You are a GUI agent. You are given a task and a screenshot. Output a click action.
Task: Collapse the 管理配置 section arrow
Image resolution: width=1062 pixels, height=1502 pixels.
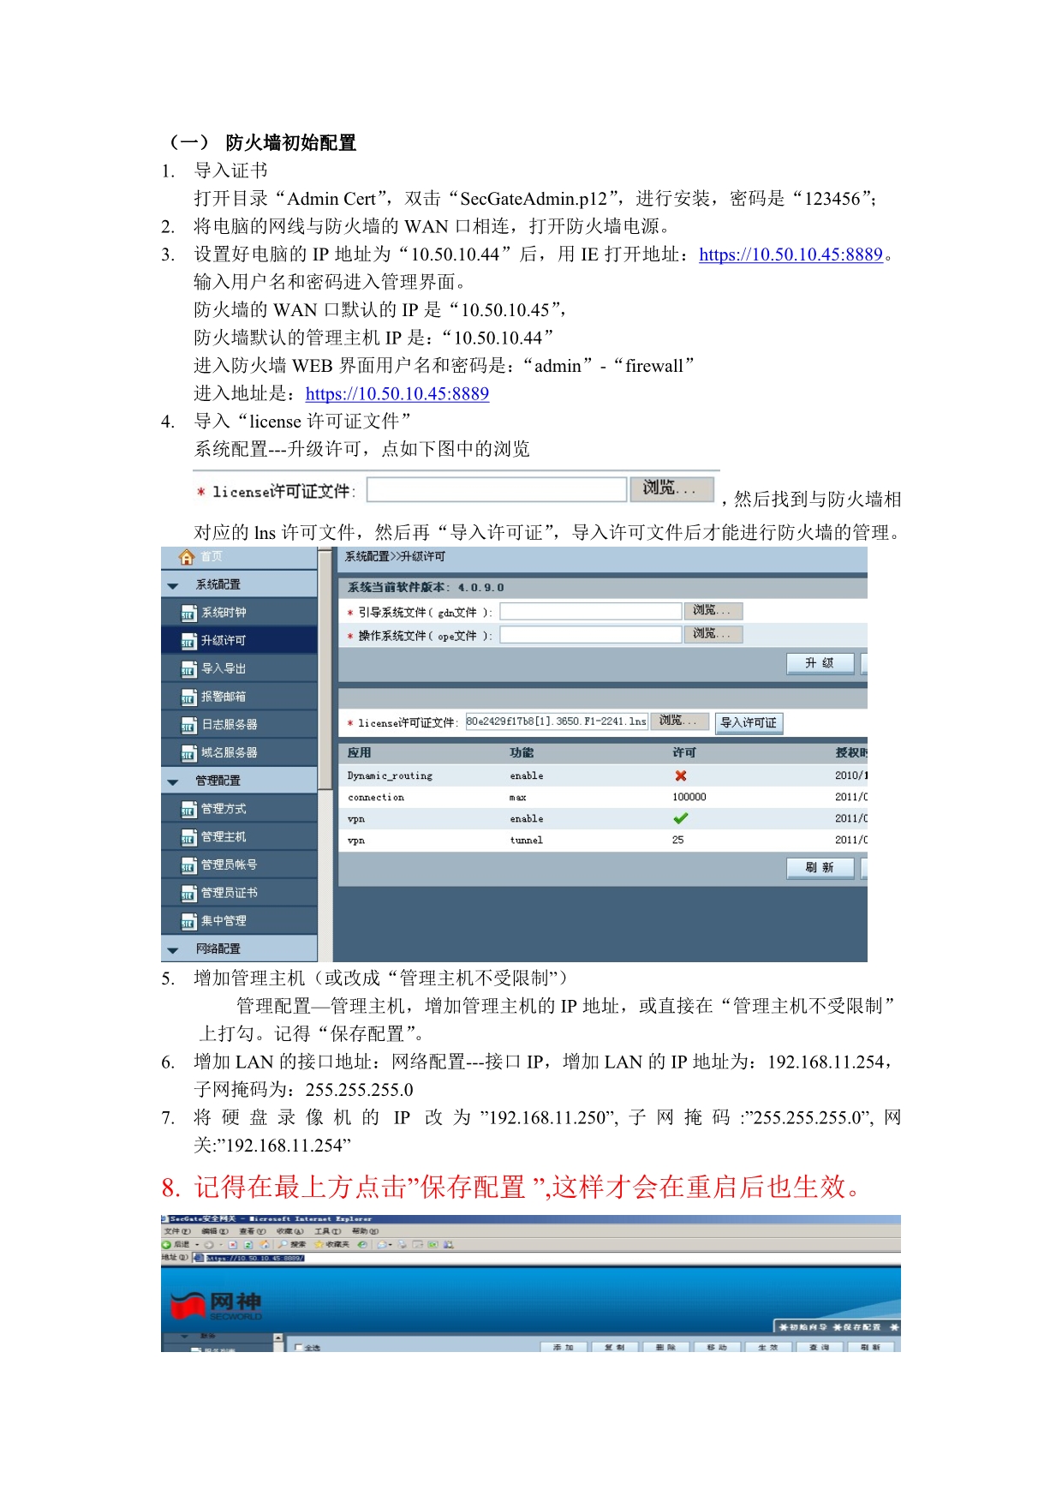pyautogui.click(x=173, y=782)
